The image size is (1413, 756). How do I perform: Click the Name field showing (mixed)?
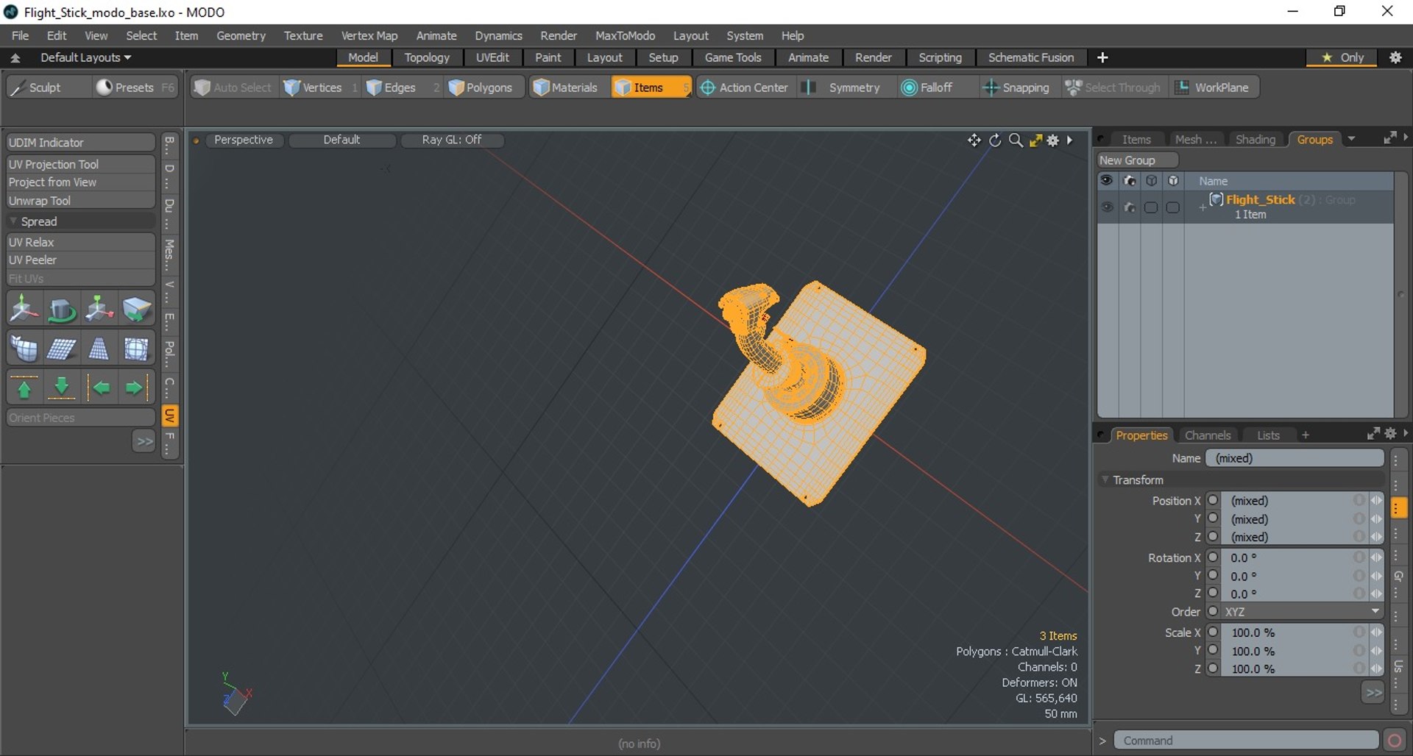click(1295, 458)
